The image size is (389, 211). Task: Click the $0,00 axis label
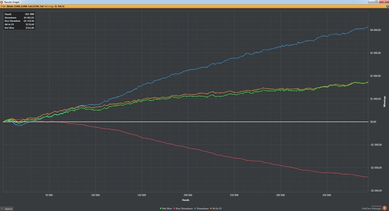pyautogui.click(x=373, y=122)
